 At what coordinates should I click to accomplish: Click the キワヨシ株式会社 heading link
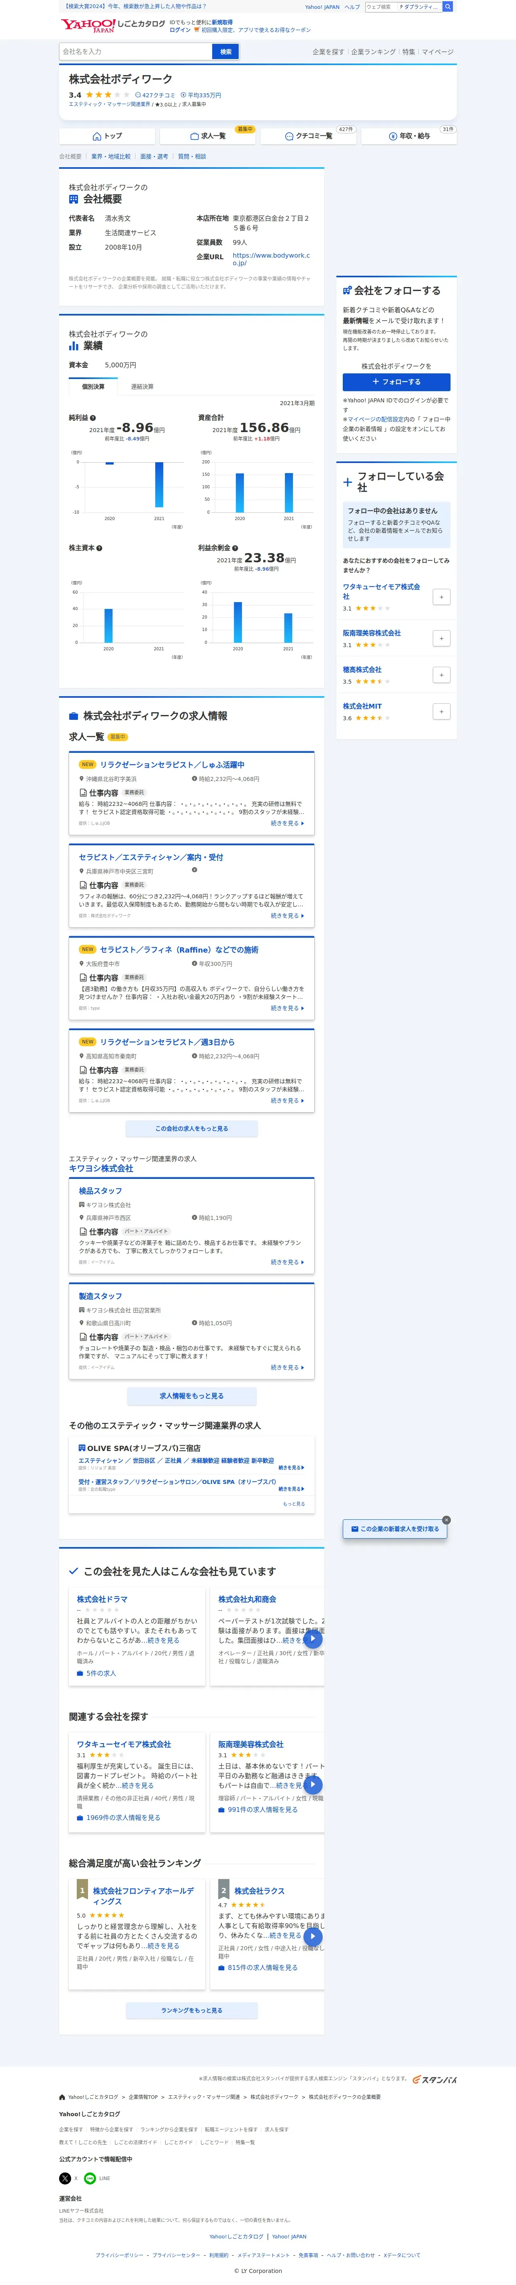(x=101, y=1168)
